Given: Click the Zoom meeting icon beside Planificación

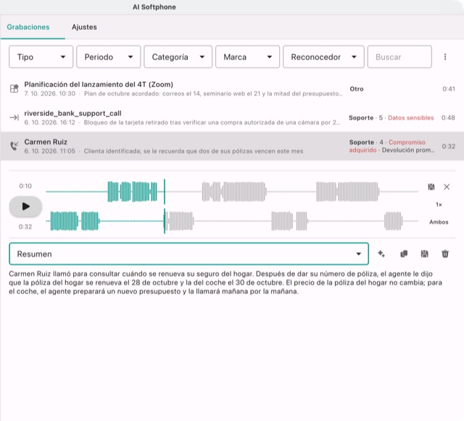Looking at the screenshot, I should (14, 88).
